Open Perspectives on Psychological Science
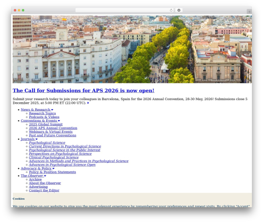 [60, 154]
